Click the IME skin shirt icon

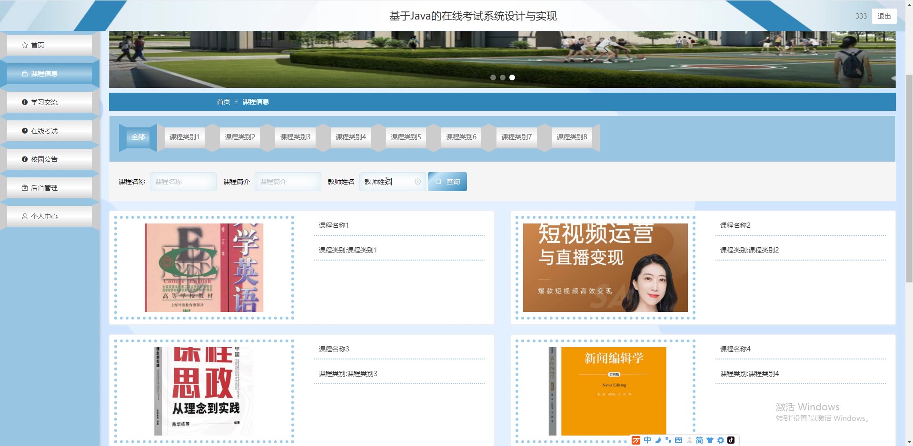[710, 440]
